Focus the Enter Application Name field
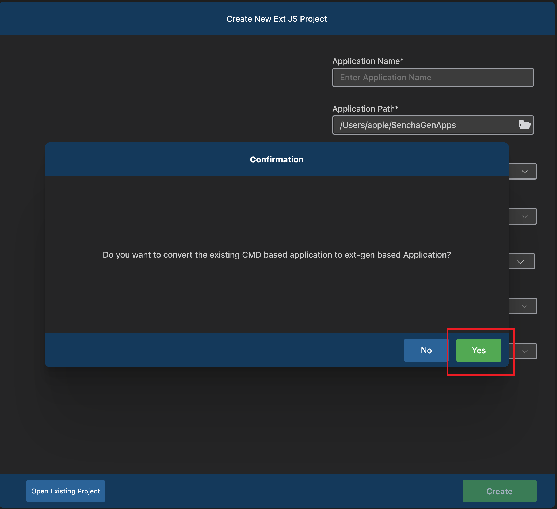 coord(433,77)
